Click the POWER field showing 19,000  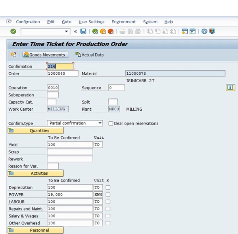click(x=70, y=194)
